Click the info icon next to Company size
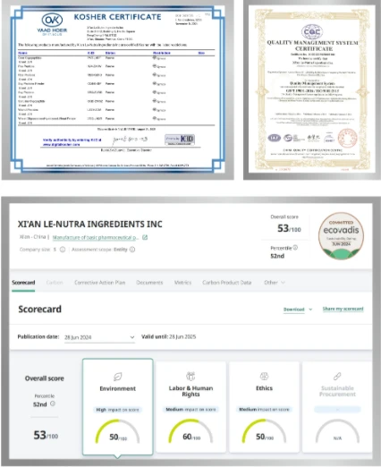381x467 pixels. tap(63, 250)
